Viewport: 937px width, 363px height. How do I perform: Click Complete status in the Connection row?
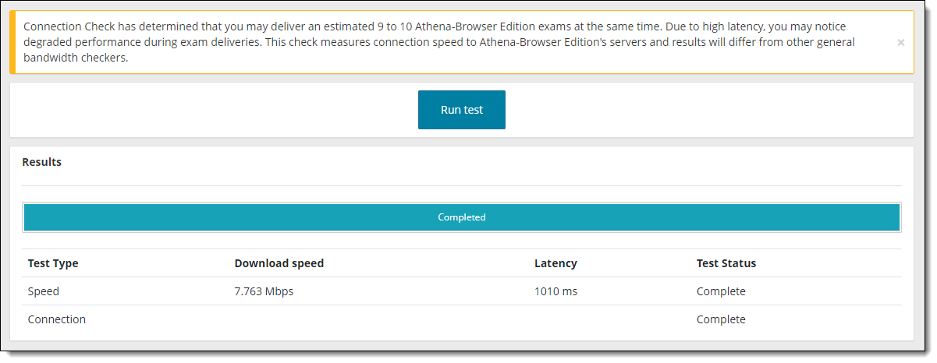pos(721,319)
